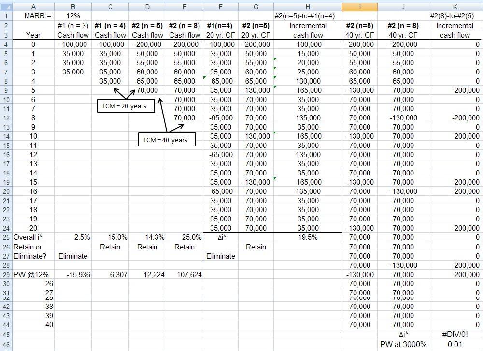Viewport: 483px width, 351px height.
Task: Click the 'Year' label cell
Action: (x=33, y=35)
